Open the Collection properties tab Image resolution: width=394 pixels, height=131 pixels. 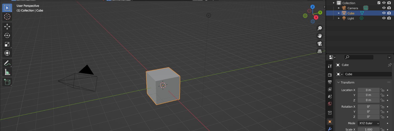point(330,113)
